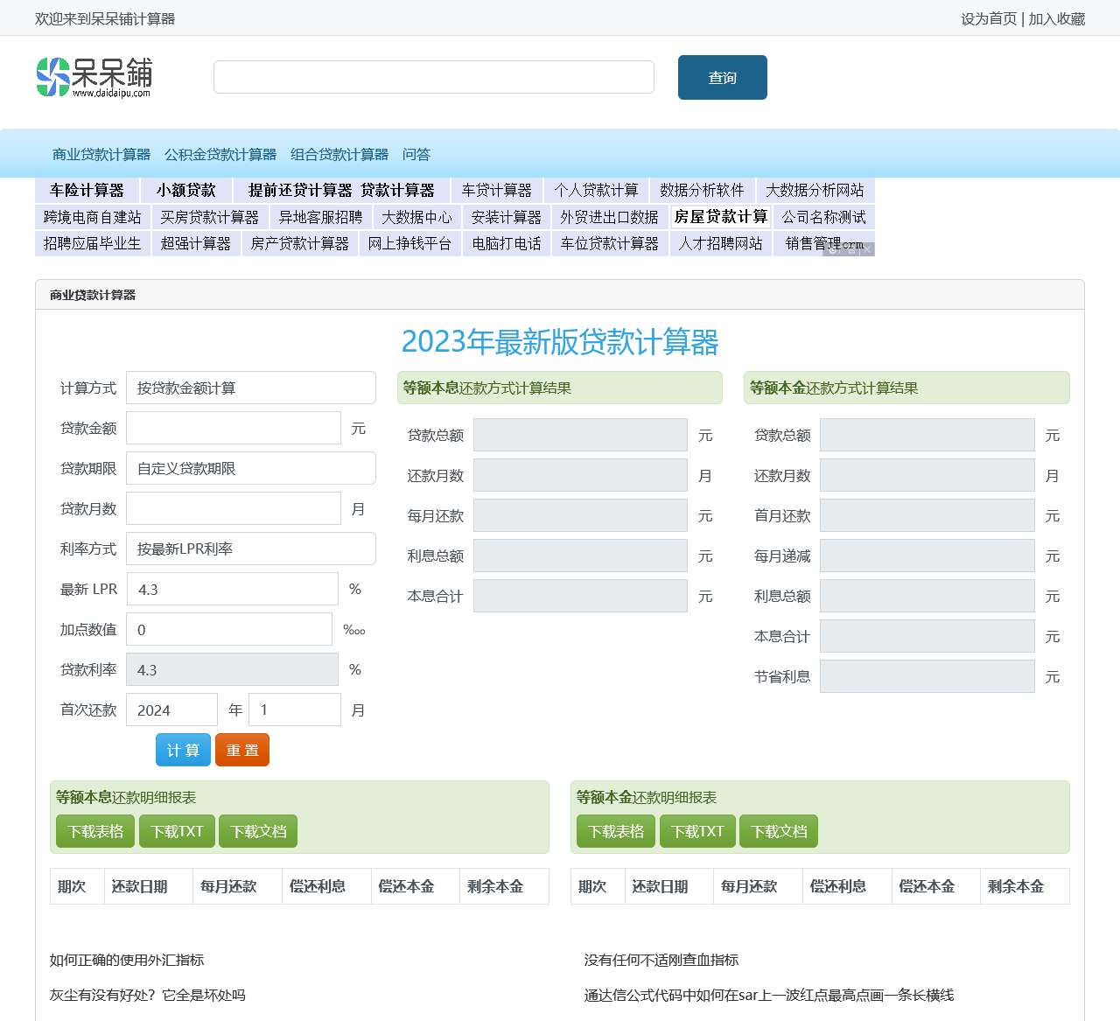
Task: Open the 商业贷款计算器 nav tab
Action: (101, 155)
